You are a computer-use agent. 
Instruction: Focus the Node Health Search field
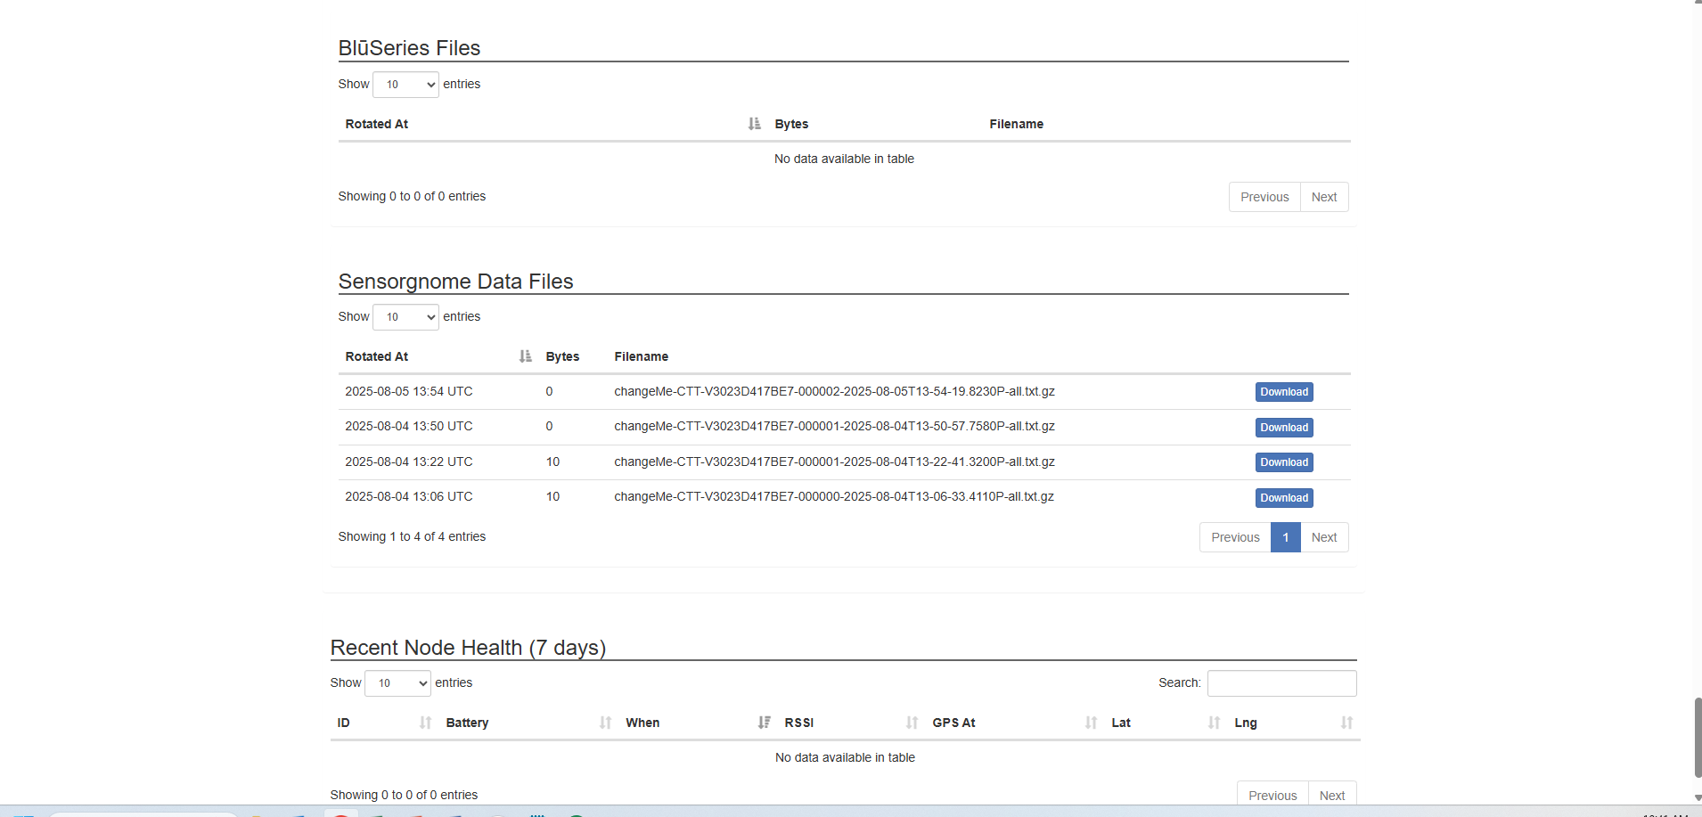pos(1281,683)
